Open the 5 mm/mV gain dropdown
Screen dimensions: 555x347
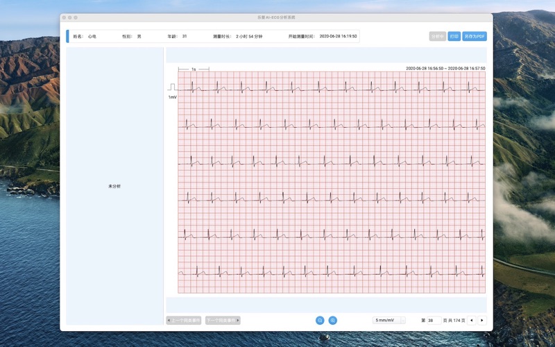tap(388, 320)
